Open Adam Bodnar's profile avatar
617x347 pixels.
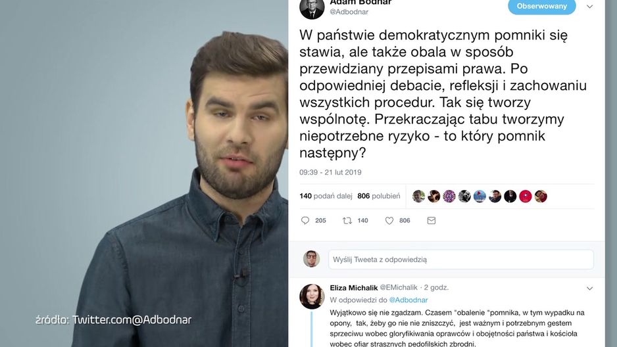click(x=312, y=8)
